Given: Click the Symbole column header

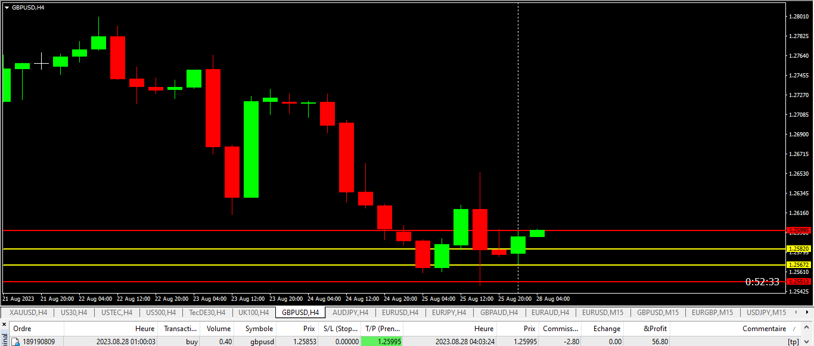Looking at the screenshot, I should [259, 329].
